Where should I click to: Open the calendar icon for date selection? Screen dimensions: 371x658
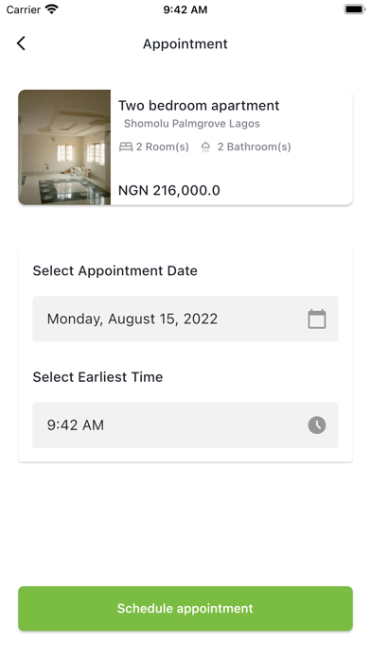click(x=317, y=319)
